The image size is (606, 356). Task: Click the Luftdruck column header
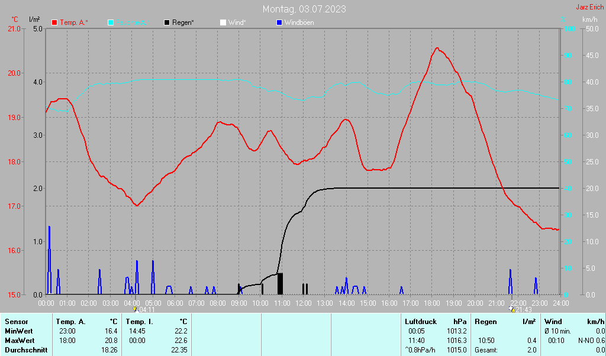coord(421,322)
